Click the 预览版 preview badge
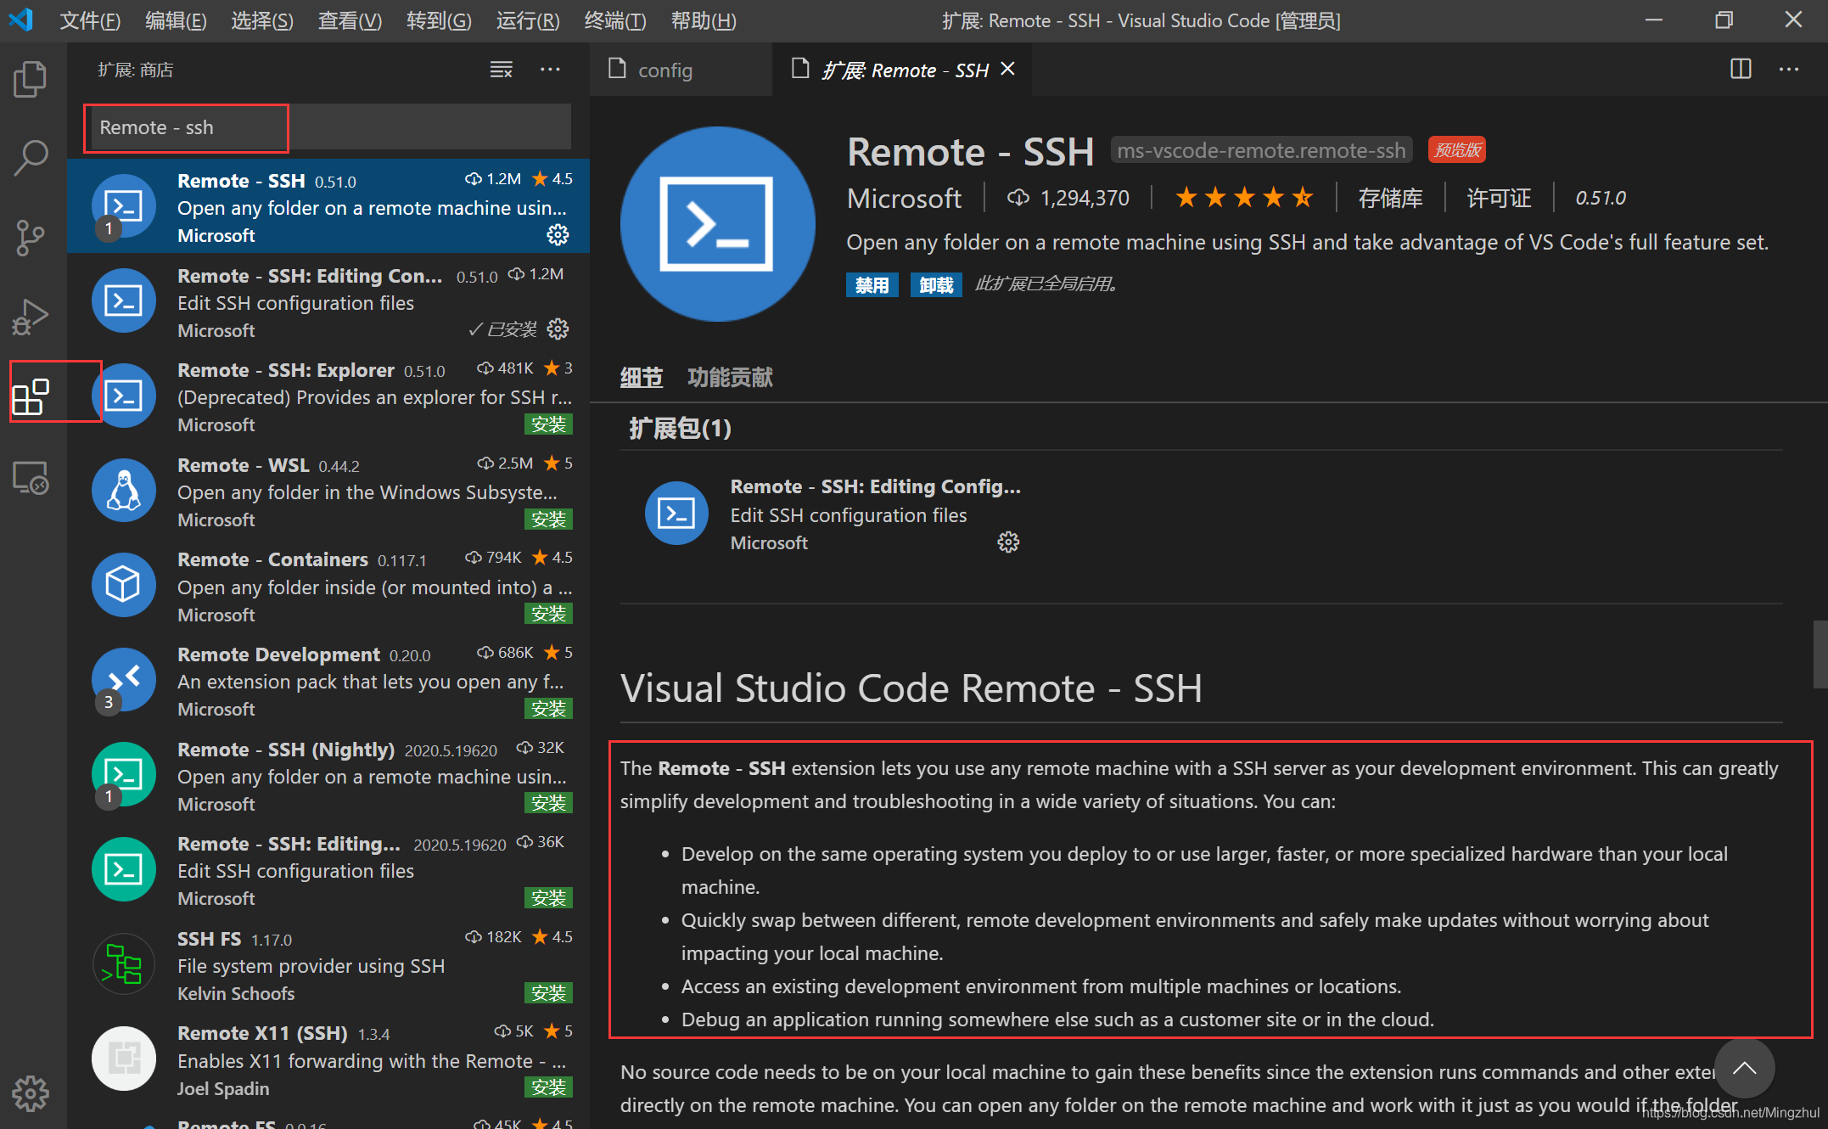The width and height of the screenshot is (1828, 1129). 1457,150
